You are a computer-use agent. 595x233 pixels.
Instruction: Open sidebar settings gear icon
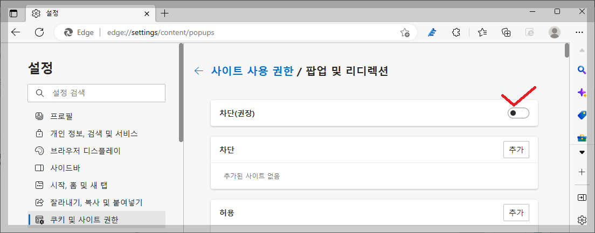582,220
